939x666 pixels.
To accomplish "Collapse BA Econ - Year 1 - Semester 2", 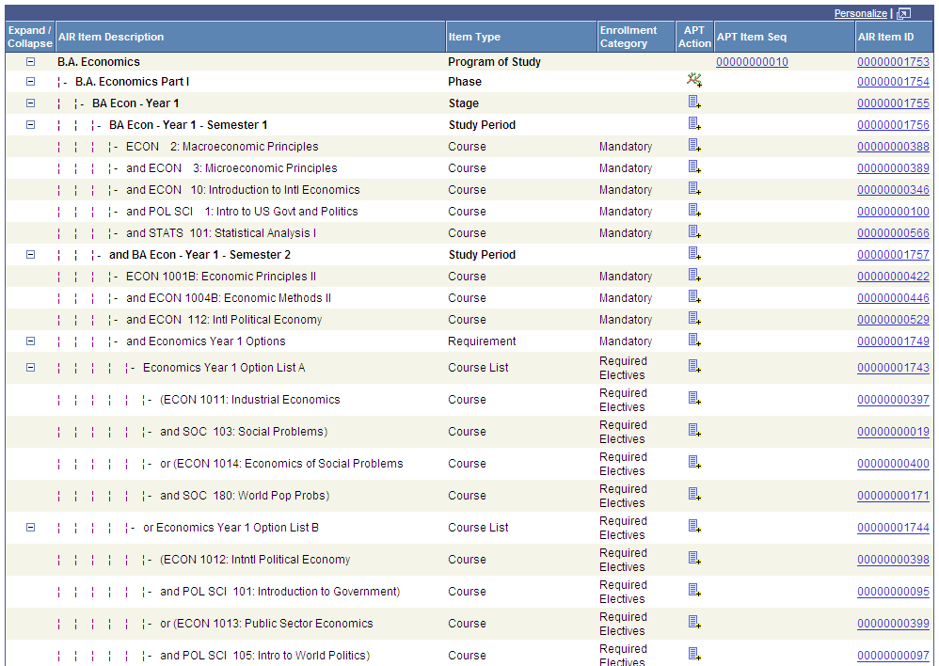I will coord(29,254).
